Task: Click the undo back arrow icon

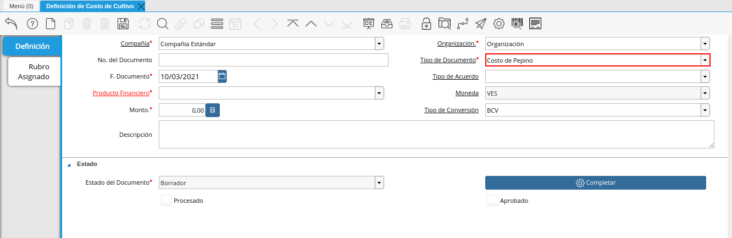Action: pos(12,24)
